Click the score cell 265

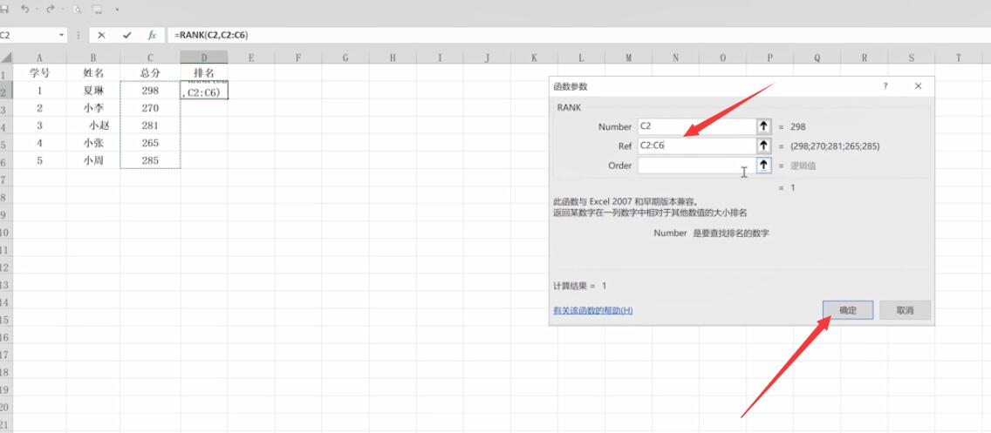[x=150, y=143]
